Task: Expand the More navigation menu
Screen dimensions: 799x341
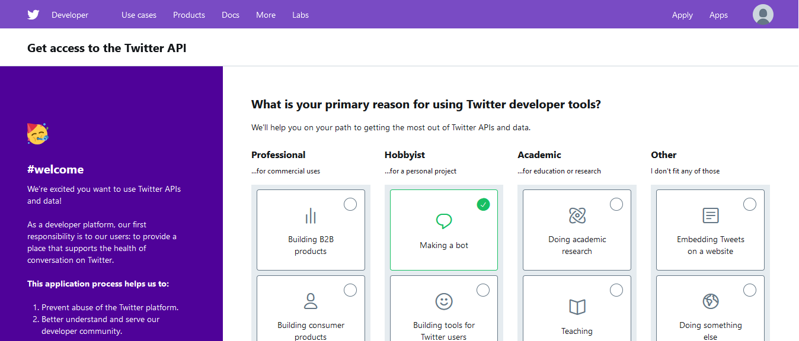Action: click(266, 15)
